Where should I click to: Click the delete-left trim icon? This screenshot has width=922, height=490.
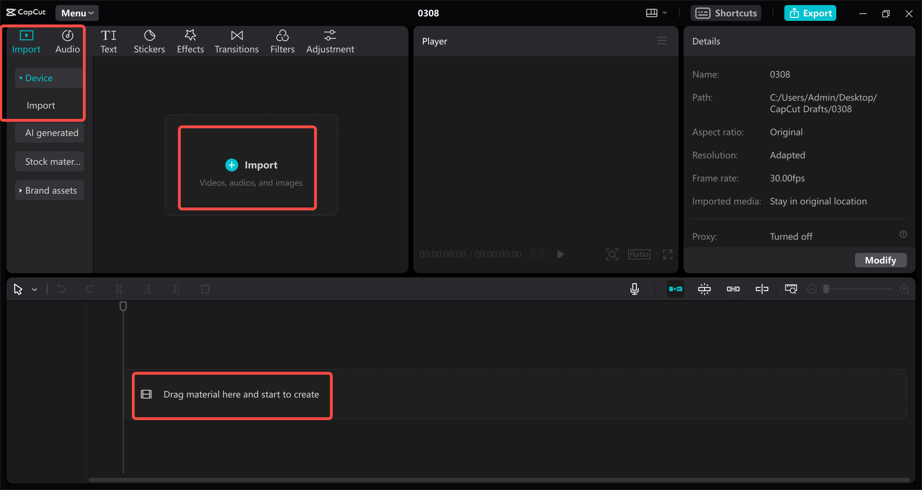coord(148,289)
